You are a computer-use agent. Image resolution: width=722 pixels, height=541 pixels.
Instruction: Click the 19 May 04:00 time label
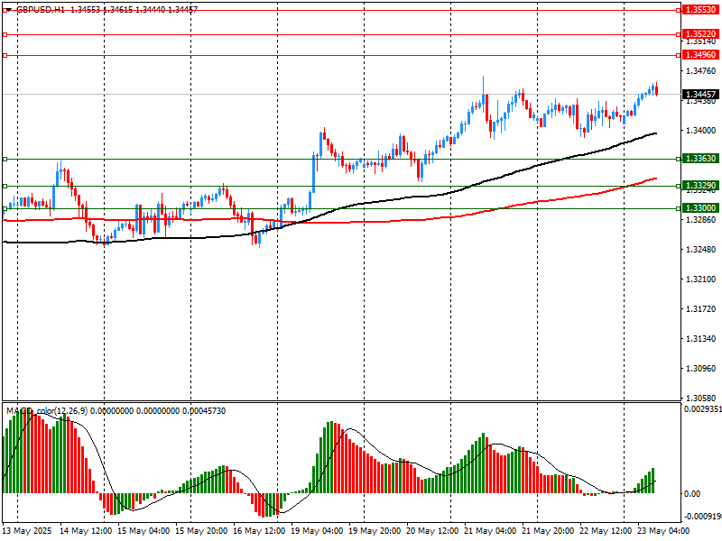coord(319,531)
